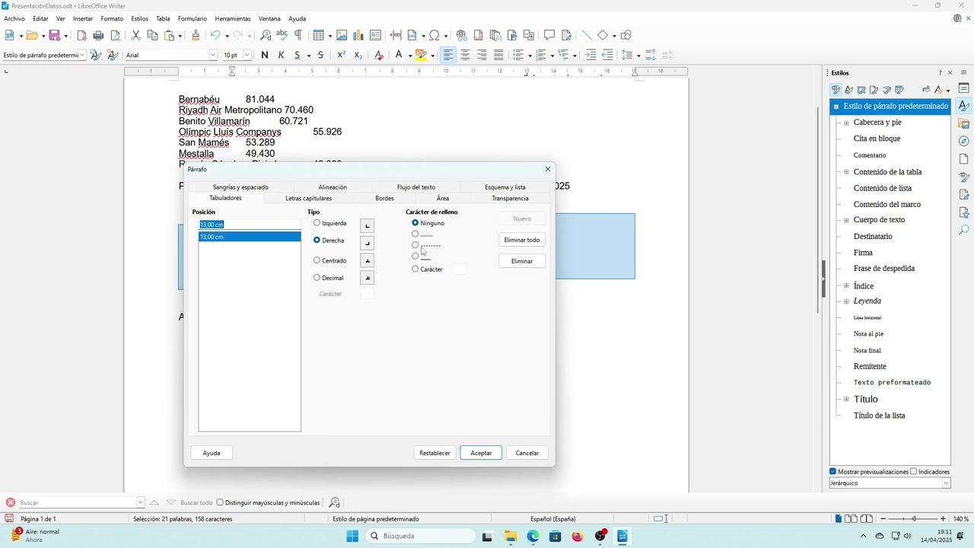
Task: Click the Insert image icon
Action: click(342, 35)
